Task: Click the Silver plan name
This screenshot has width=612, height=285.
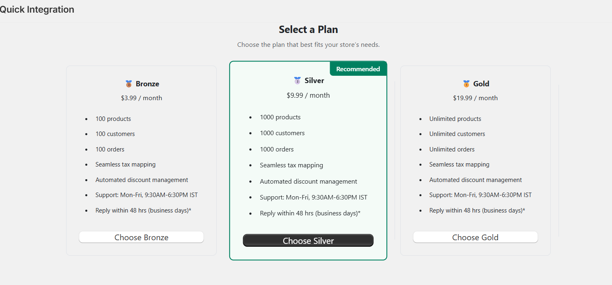Action: pos(314,81)
